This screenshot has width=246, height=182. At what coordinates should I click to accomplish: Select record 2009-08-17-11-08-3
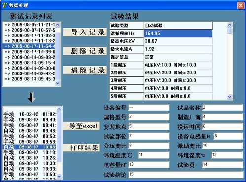coord(29,36)
